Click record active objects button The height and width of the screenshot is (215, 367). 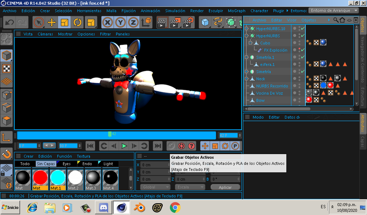[x=171, y=146]
